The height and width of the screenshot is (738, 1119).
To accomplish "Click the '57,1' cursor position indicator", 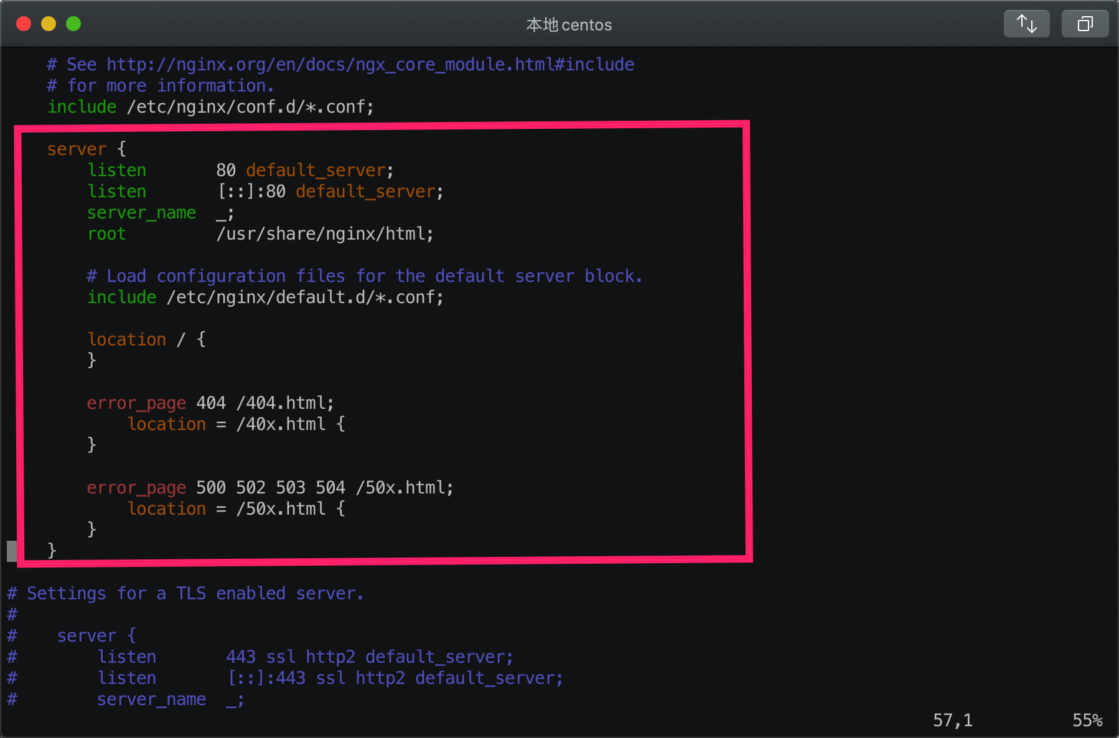I will (x=953, y=721).
